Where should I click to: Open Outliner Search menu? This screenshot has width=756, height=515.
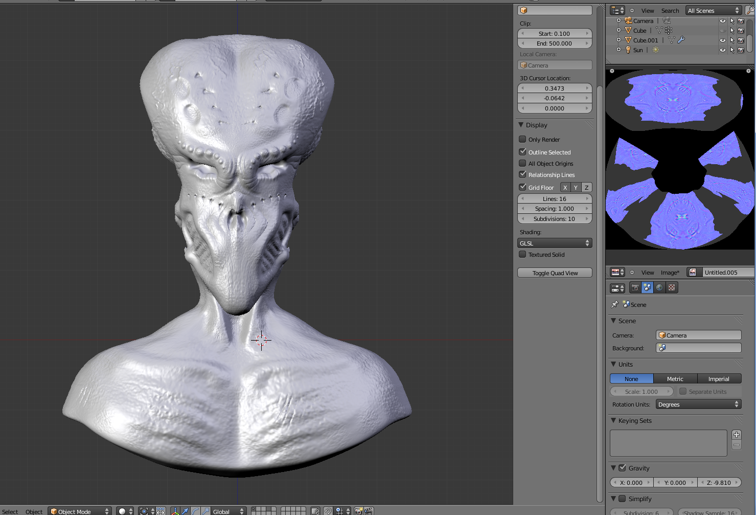pyautogui.click(x=670, y=11)
